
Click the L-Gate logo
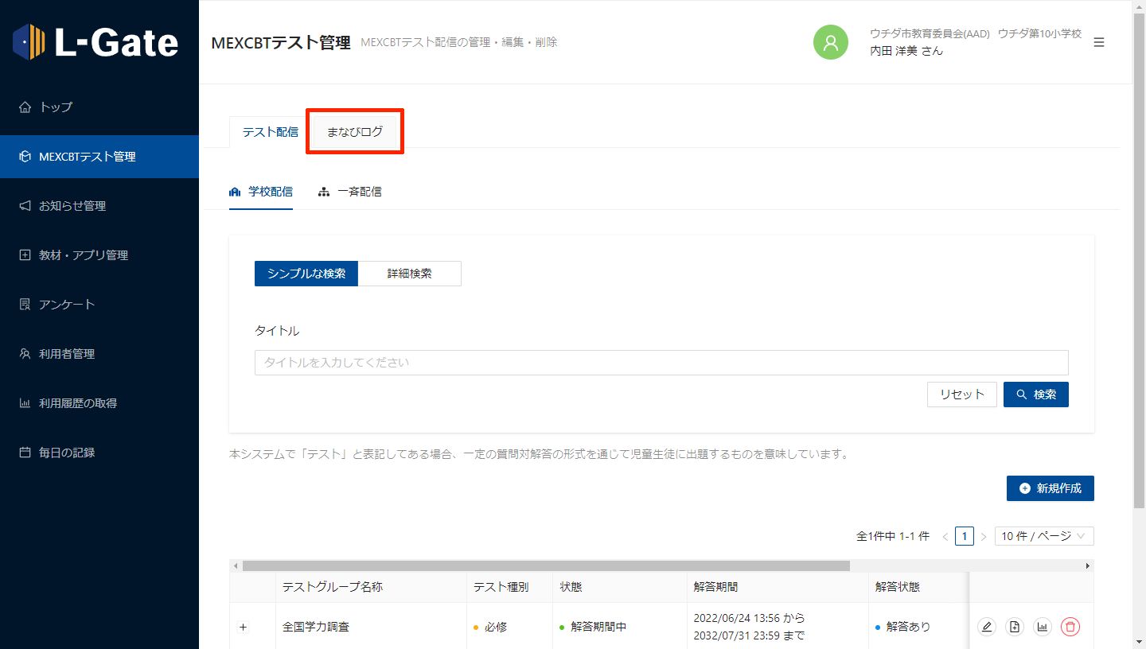[95, 42]
